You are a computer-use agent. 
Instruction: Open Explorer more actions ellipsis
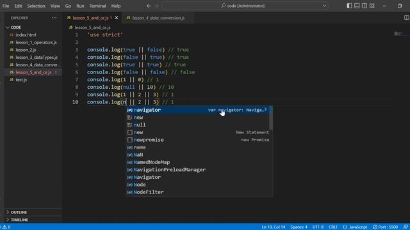(54, 18)
